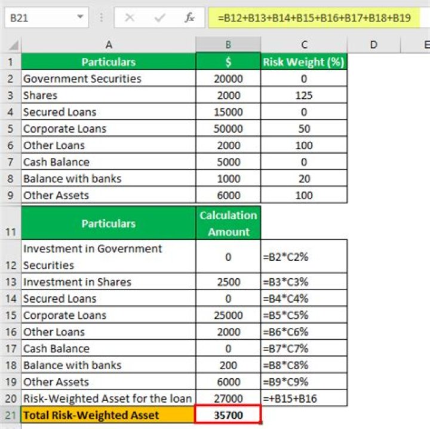Screen dimensions: 430x429
Task: Click the Cancel (X) formula bar icon
Action: pos(130,18)
